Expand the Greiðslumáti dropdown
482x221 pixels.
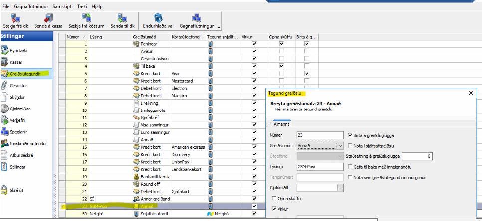tap(340, 146)
